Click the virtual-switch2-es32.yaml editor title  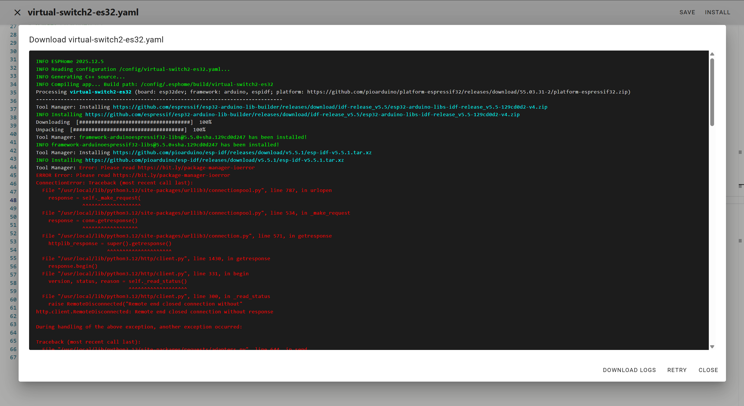click(x=83, y=12)
